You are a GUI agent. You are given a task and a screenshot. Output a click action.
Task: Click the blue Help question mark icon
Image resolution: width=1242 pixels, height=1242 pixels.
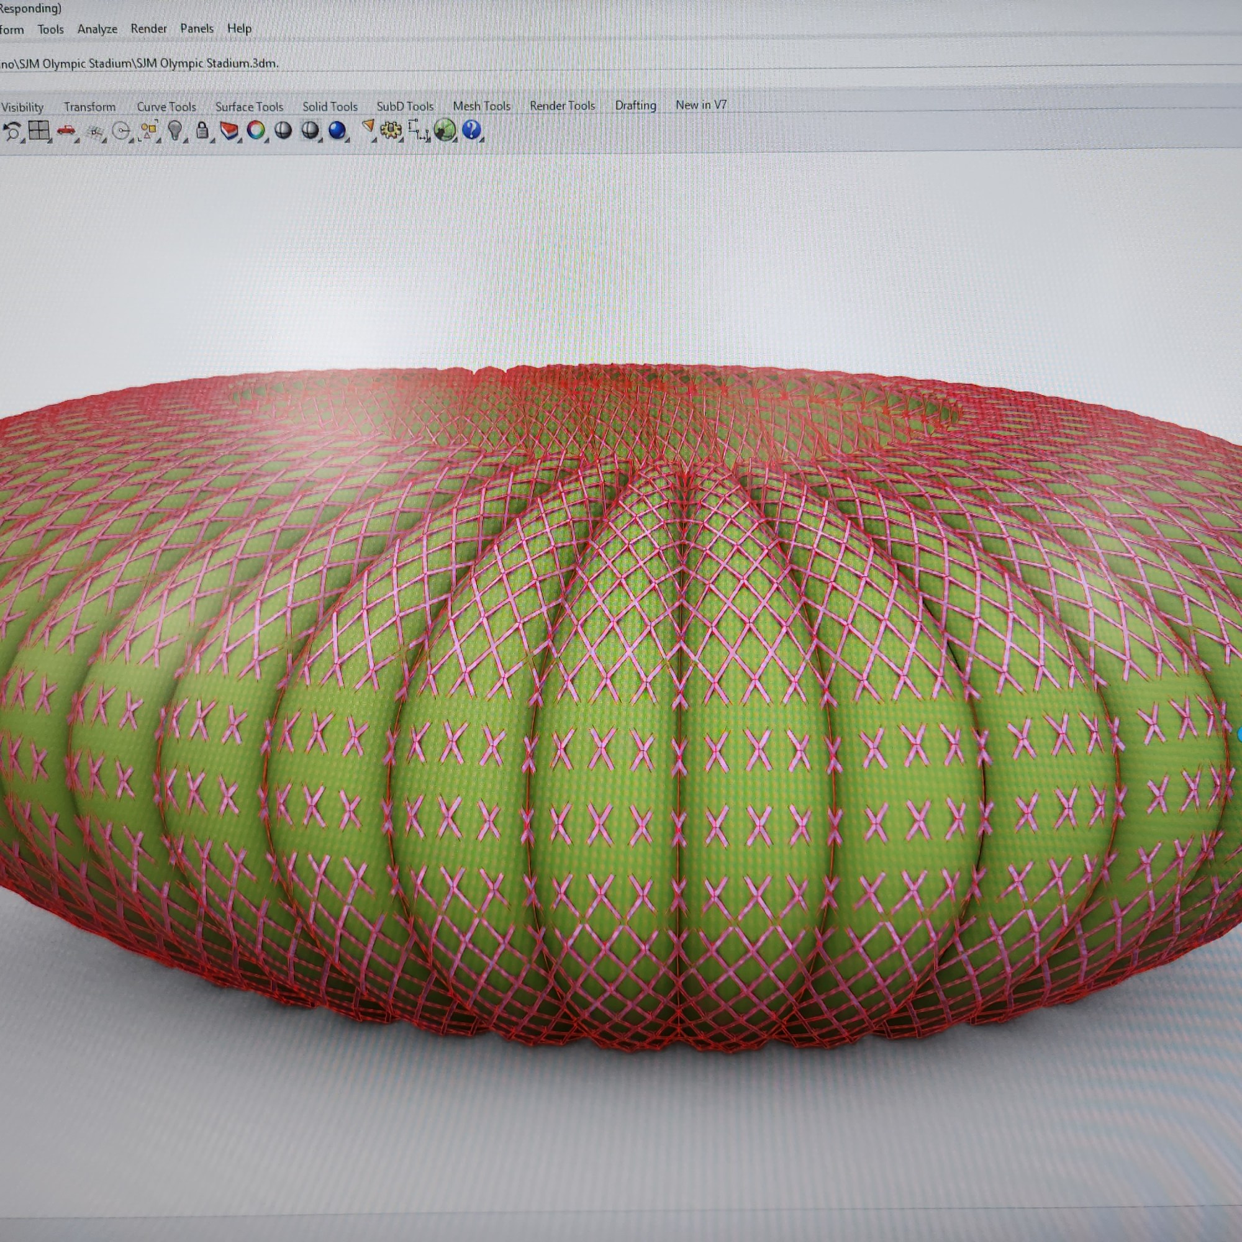coord(471,130)
